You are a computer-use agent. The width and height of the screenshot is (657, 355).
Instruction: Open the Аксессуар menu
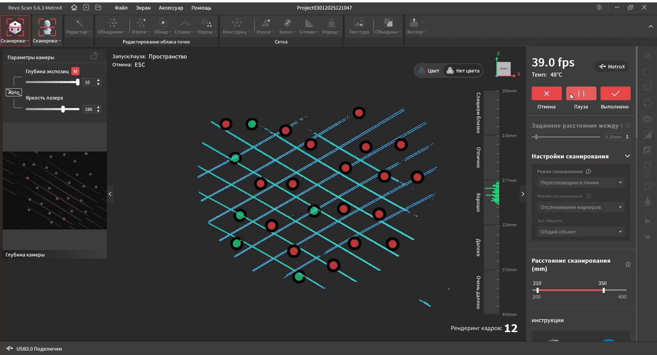click(x=171, y=8)
